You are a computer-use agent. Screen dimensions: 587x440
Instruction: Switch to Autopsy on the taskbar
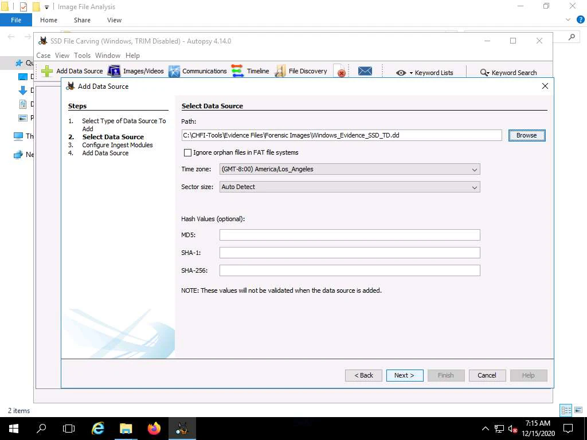(x=182, y=429)
